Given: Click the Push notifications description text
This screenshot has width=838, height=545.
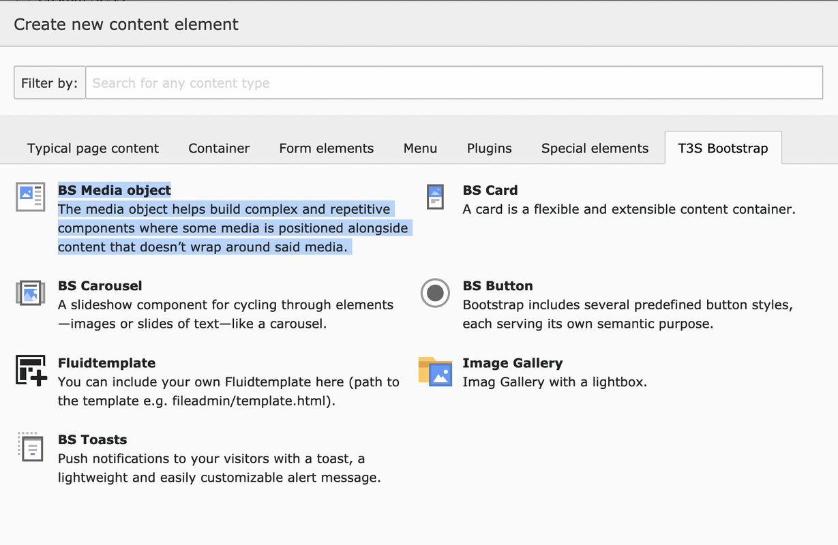Looking at the screenshot, I should (x=219, y=468).
